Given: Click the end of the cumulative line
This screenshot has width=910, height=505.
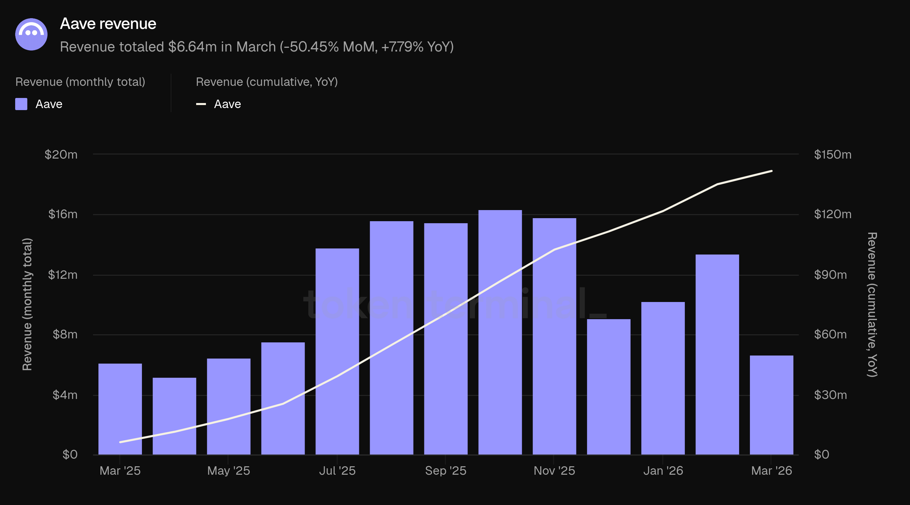Looking at the screenshot, I should 771,171.
